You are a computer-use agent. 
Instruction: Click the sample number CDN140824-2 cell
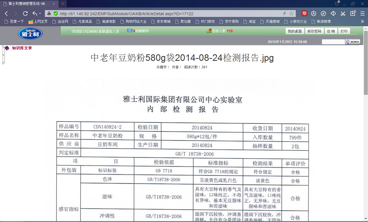[107, 127]
